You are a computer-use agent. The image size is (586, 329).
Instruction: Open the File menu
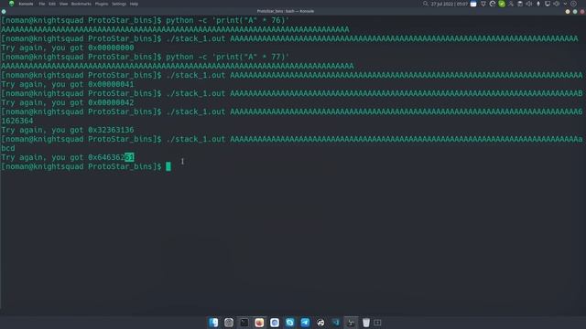(x=42, y=4)
